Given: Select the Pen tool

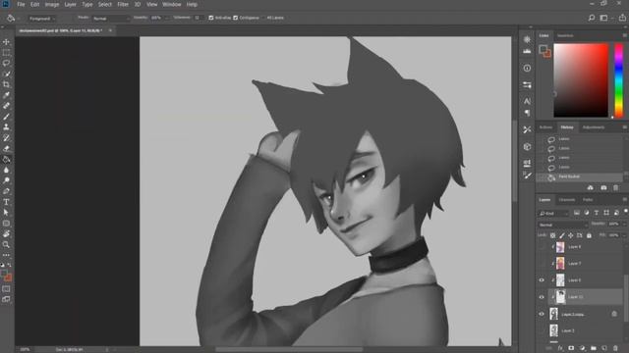Looking at the screenshot, I should 6,191.
